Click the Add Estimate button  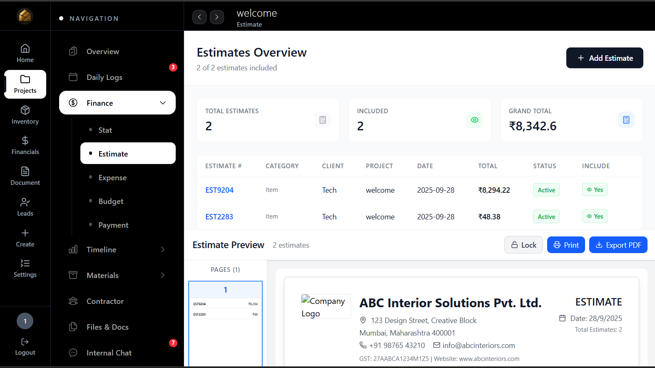click(x=604, y=58)
